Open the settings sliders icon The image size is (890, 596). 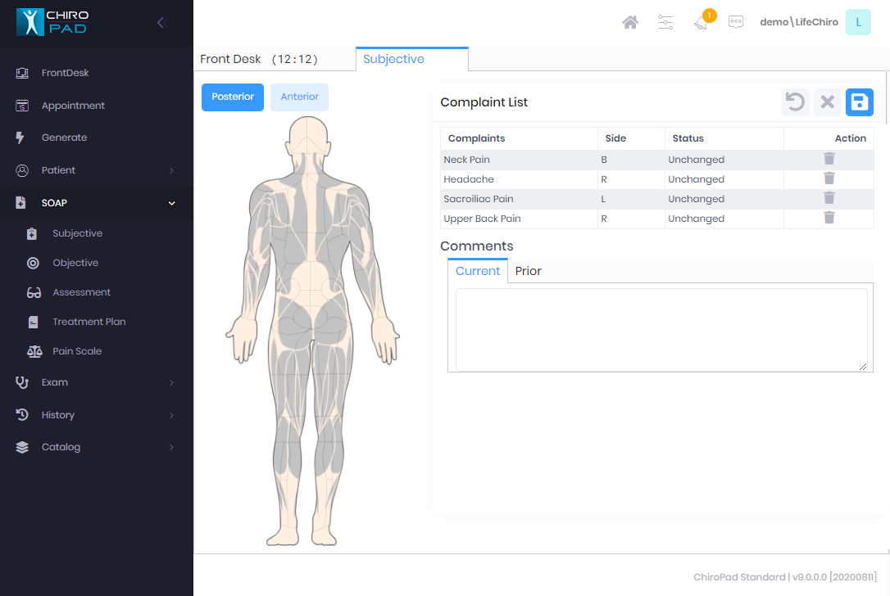point(665,22)
